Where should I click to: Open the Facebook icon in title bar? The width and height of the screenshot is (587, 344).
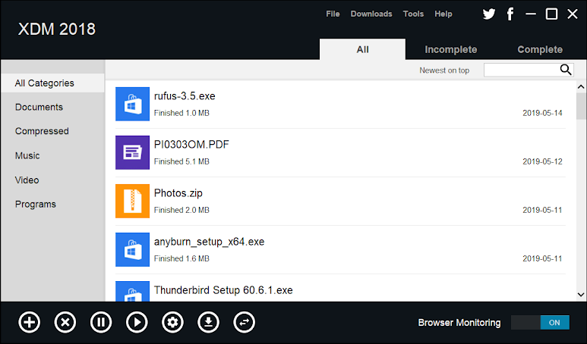510,14
